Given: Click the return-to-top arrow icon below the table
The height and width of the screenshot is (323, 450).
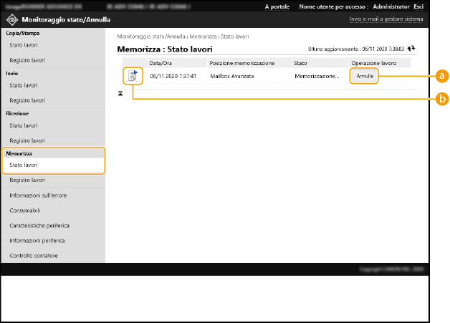Looking at the screenshot, I should point(120,93).
